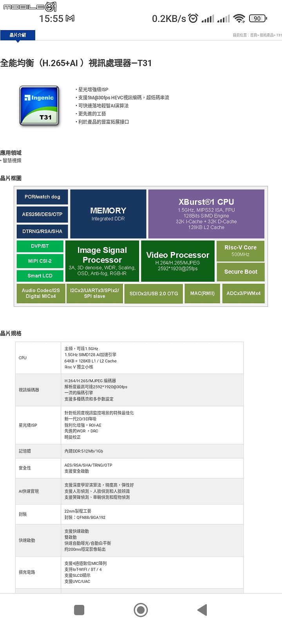Tap the Risc-V Core 500MHz block
The image size is (282, 627).
click(x=240, y=251)
